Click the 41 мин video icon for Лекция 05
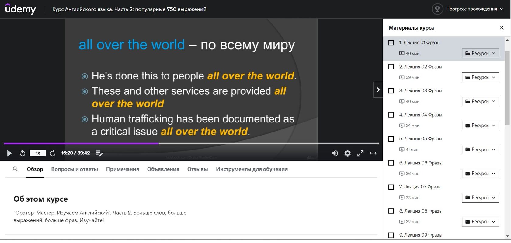The height and width of the screenshot is (243, 511). [x=402, y=150]
